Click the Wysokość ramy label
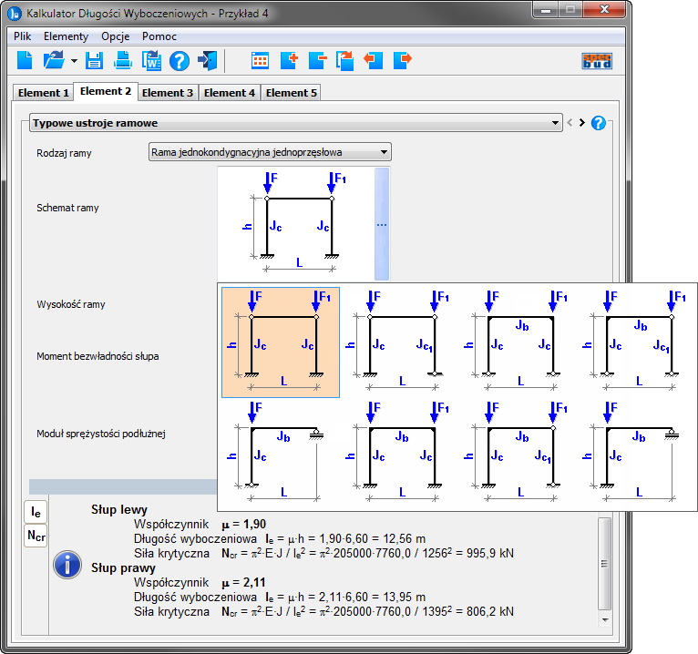 [71, 304]
